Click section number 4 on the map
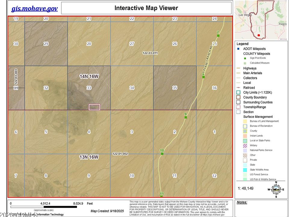Screen dimensions: 289x217 (89, 132)
